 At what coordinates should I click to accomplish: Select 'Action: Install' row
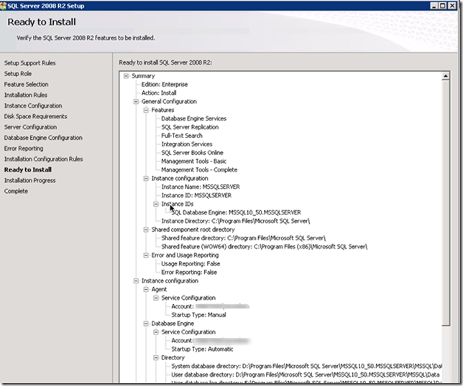(x=159, y=93)
